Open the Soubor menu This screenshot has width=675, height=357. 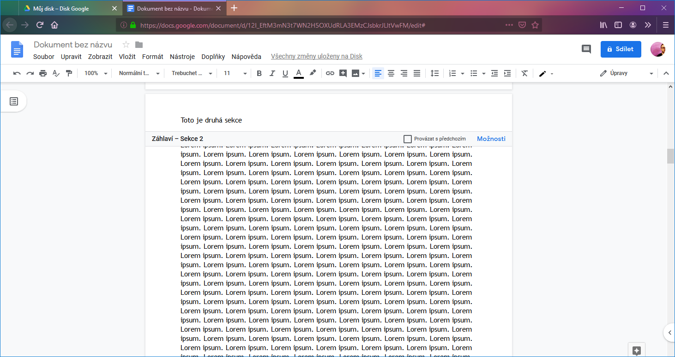coord(44,57)
